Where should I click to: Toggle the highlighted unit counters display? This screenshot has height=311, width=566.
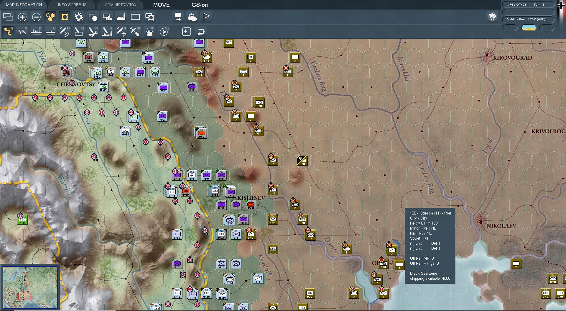pos(65,17)
